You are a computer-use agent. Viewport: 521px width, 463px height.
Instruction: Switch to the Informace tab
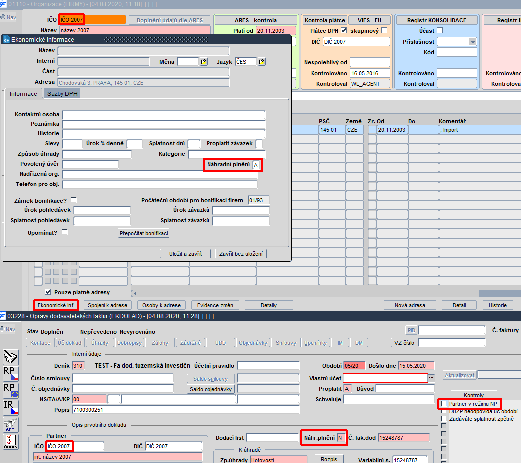click(x=23, y=93)
